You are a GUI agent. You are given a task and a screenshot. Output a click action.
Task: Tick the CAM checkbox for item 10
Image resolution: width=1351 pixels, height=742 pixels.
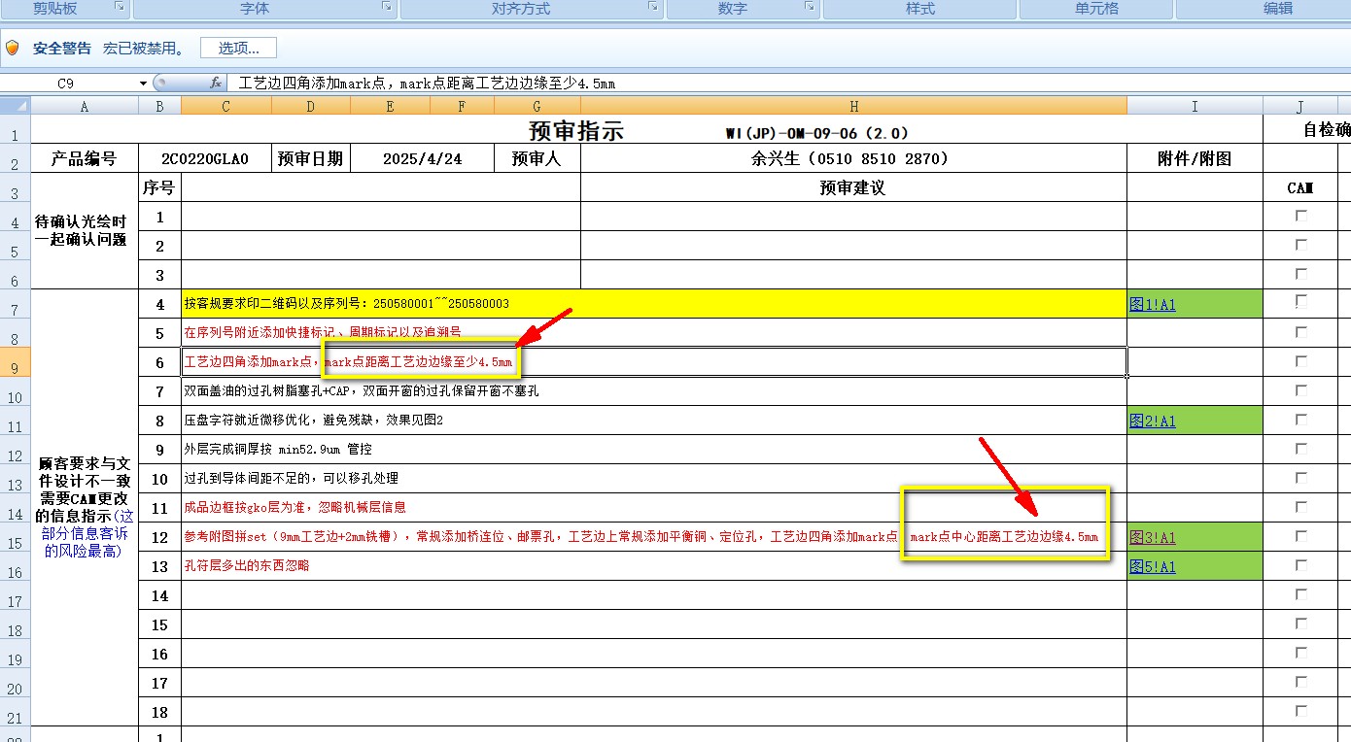1301,478
